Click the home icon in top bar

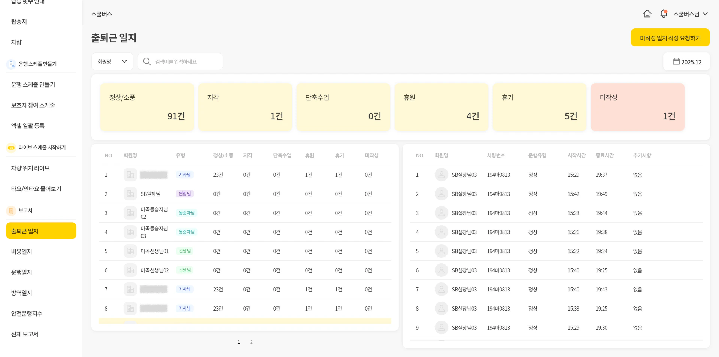647,14
